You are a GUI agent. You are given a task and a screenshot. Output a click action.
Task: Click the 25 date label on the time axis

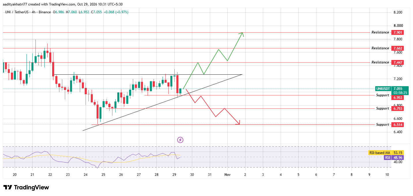point(103,174)
